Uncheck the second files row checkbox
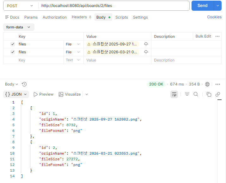This screenshot has height=183, width=226. [13, 52]
